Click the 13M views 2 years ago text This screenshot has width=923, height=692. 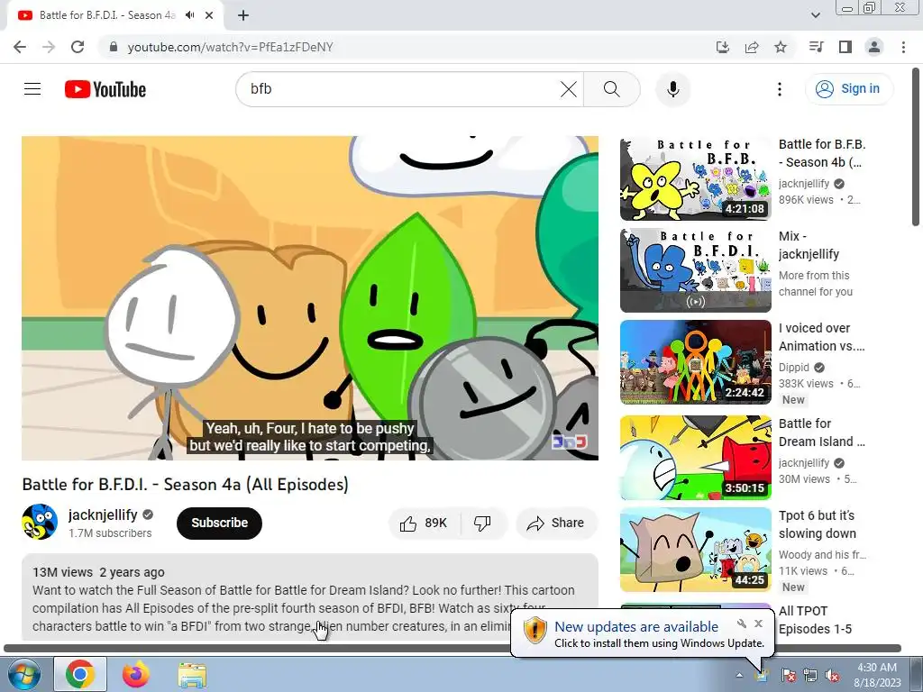pos(98,572)
